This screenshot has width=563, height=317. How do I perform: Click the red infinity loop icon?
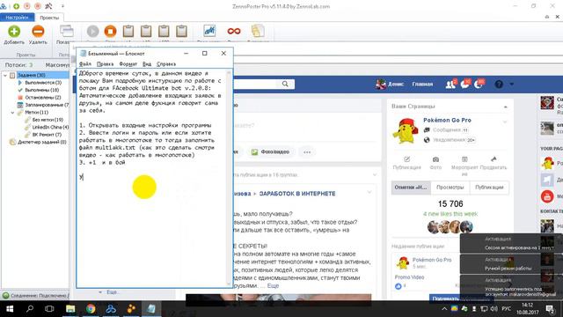pos(234,32)
